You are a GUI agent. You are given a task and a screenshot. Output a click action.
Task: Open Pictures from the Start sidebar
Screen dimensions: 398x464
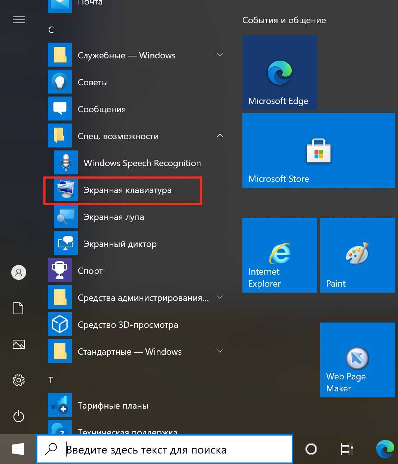click(x=19, y=344)
